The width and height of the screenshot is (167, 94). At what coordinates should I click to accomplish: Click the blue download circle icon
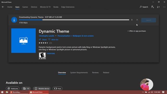tap(14, 20)
